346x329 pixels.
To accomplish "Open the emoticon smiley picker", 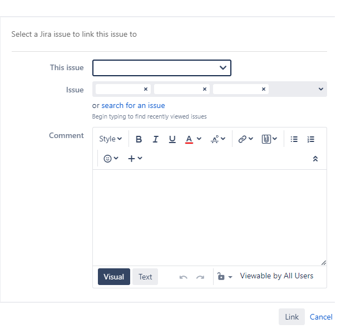I will click(111, 159).
